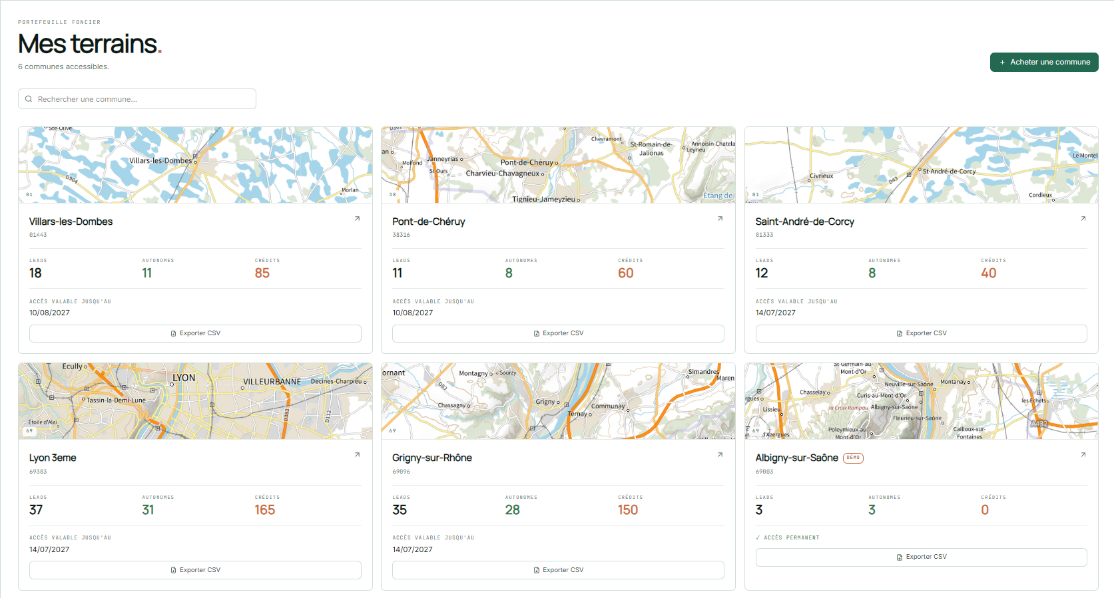
Task: Select the Lyon 3eme card title
Action: tap(53, 458)
